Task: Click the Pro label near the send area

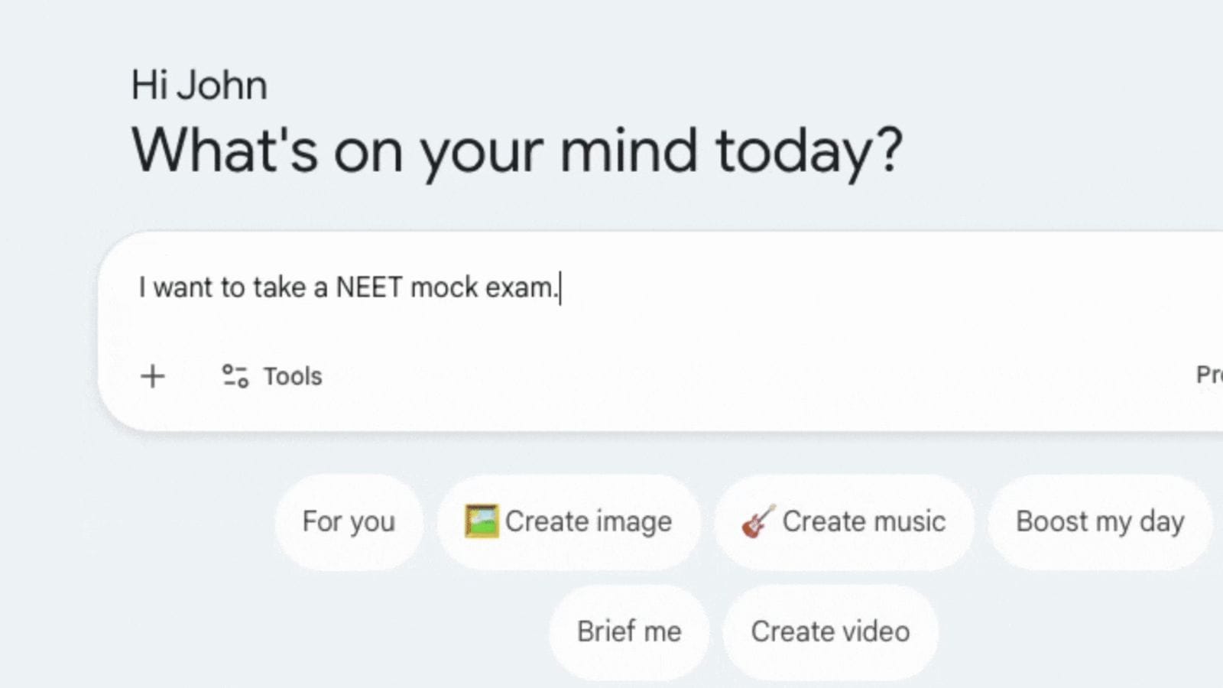Action: 1211,376
